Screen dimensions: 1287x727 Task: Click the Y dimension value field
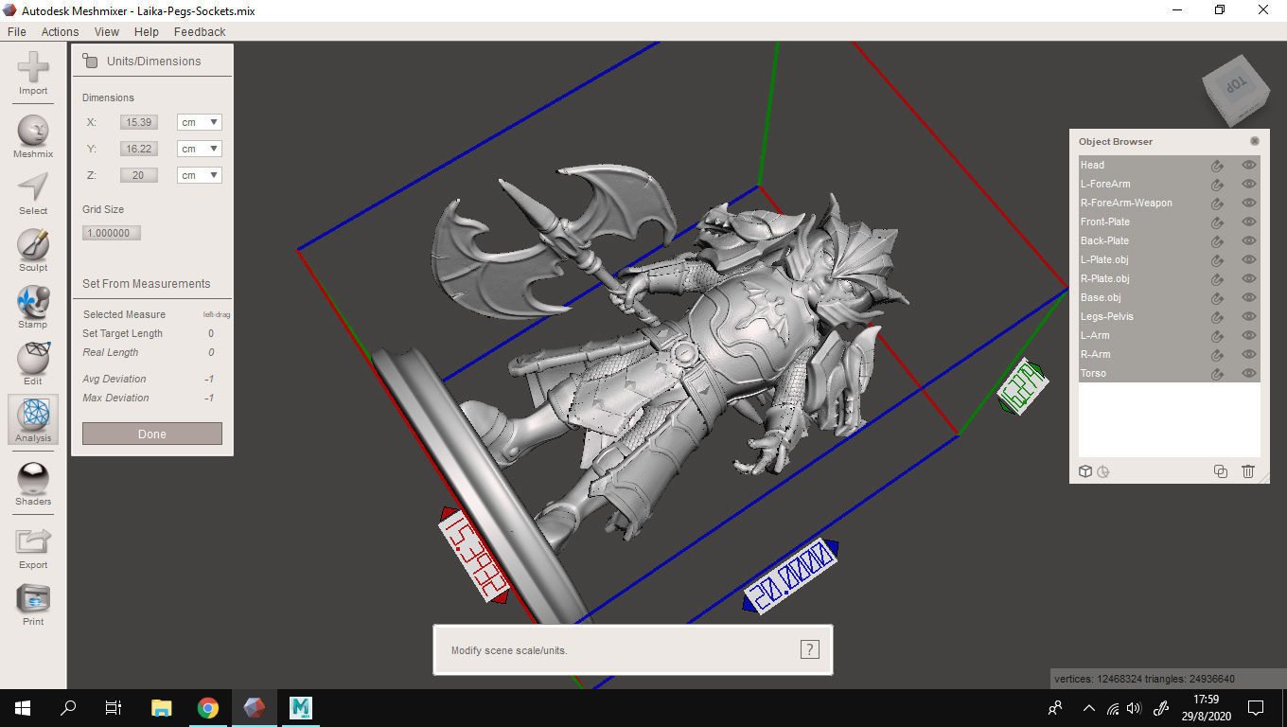click(x=139, y=149)
